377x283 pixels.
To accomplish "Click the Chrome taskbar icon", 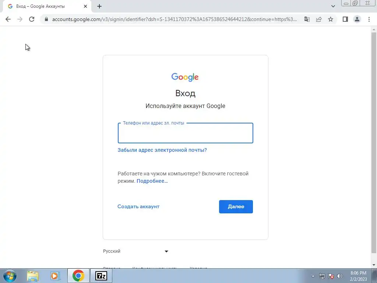I will coord(78,276).
